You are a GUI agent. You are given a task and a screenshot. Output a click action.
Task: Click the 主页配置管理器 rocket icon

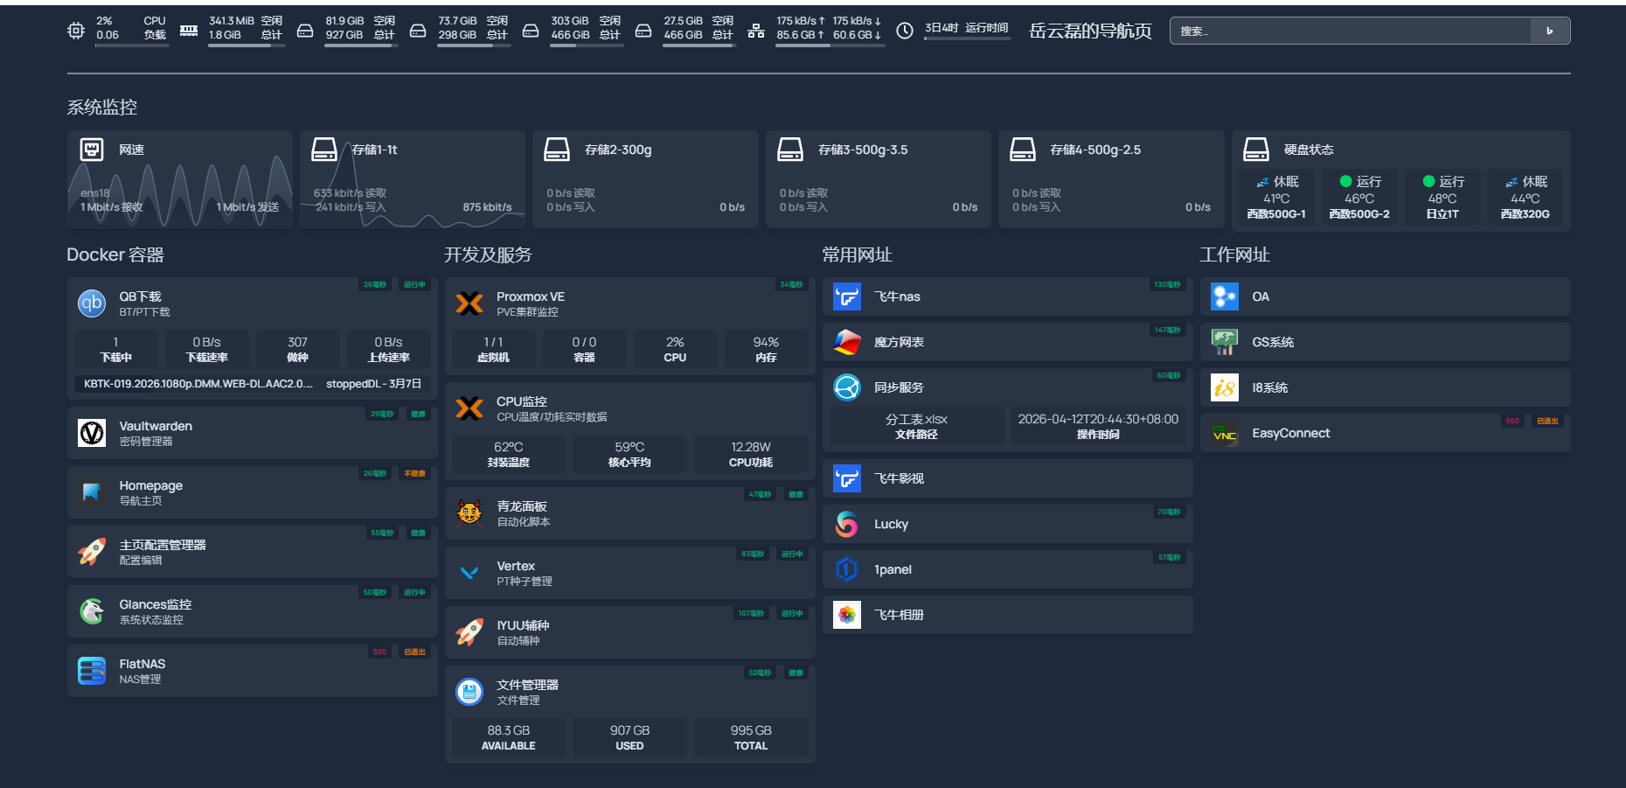pos(92,552)
